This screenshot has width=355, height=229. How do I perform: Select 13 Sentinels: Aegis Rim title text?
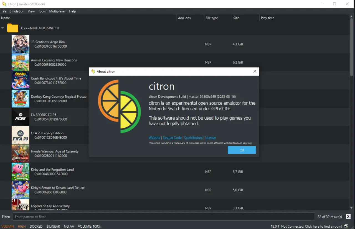click(48, 42)
